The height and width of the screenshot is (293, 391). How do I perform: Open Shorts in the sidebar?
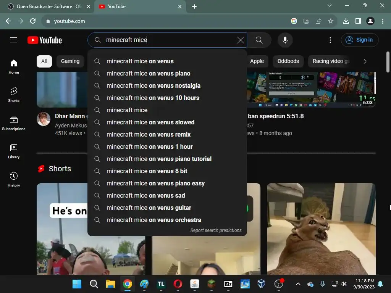pos(14,95)
